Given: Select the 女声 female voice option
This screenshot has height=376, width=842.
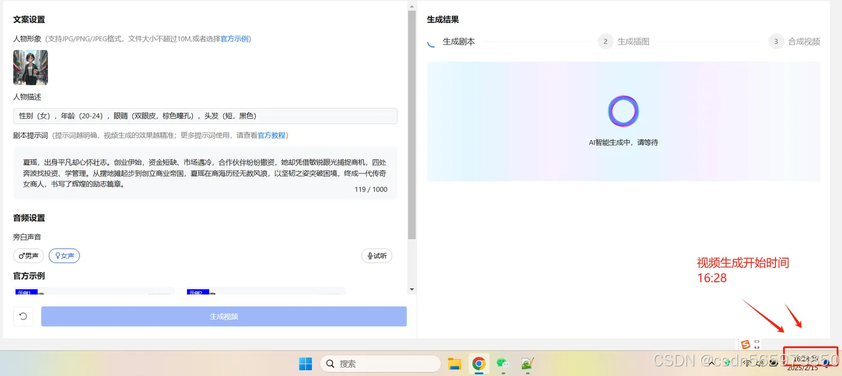Looking at the screenshot, I should [64, 255].
